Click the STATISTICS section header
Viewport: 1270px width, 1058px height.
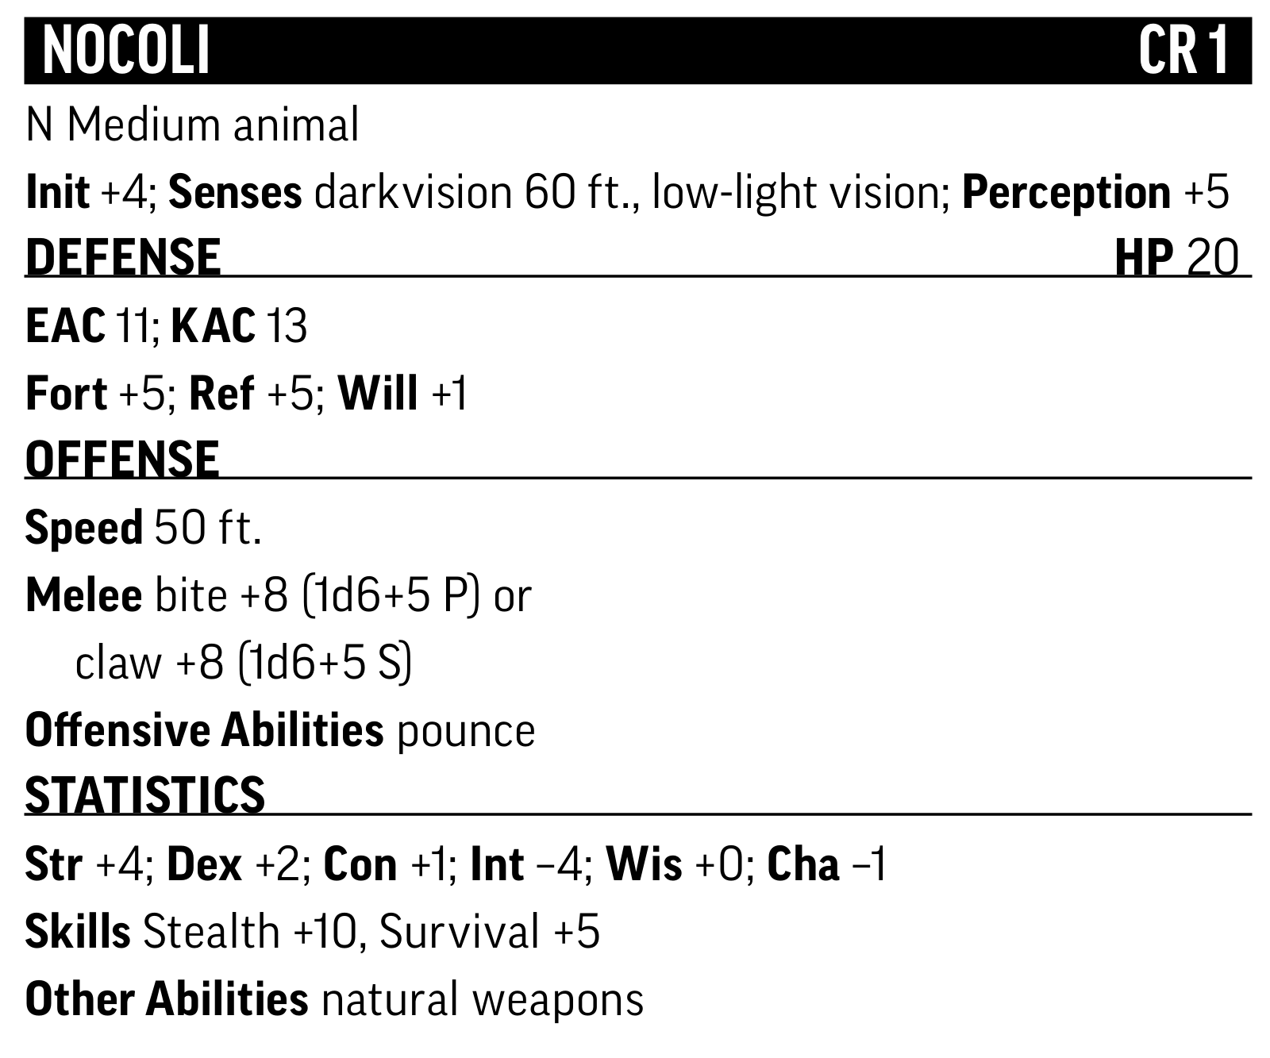pyautogui.click(x=145, y=794)
